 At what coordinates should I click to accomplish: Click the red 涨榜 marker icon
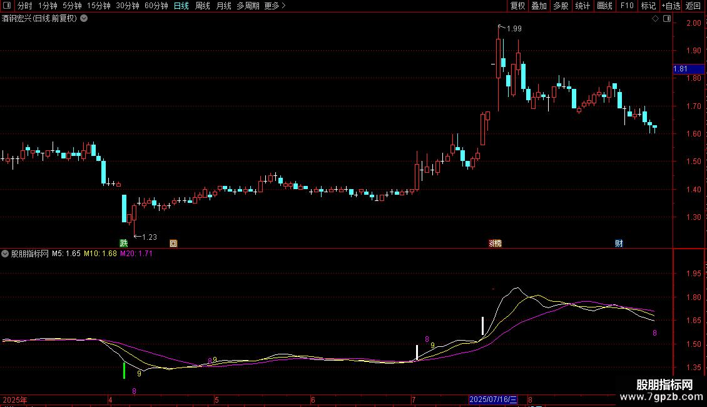(495, 243)
